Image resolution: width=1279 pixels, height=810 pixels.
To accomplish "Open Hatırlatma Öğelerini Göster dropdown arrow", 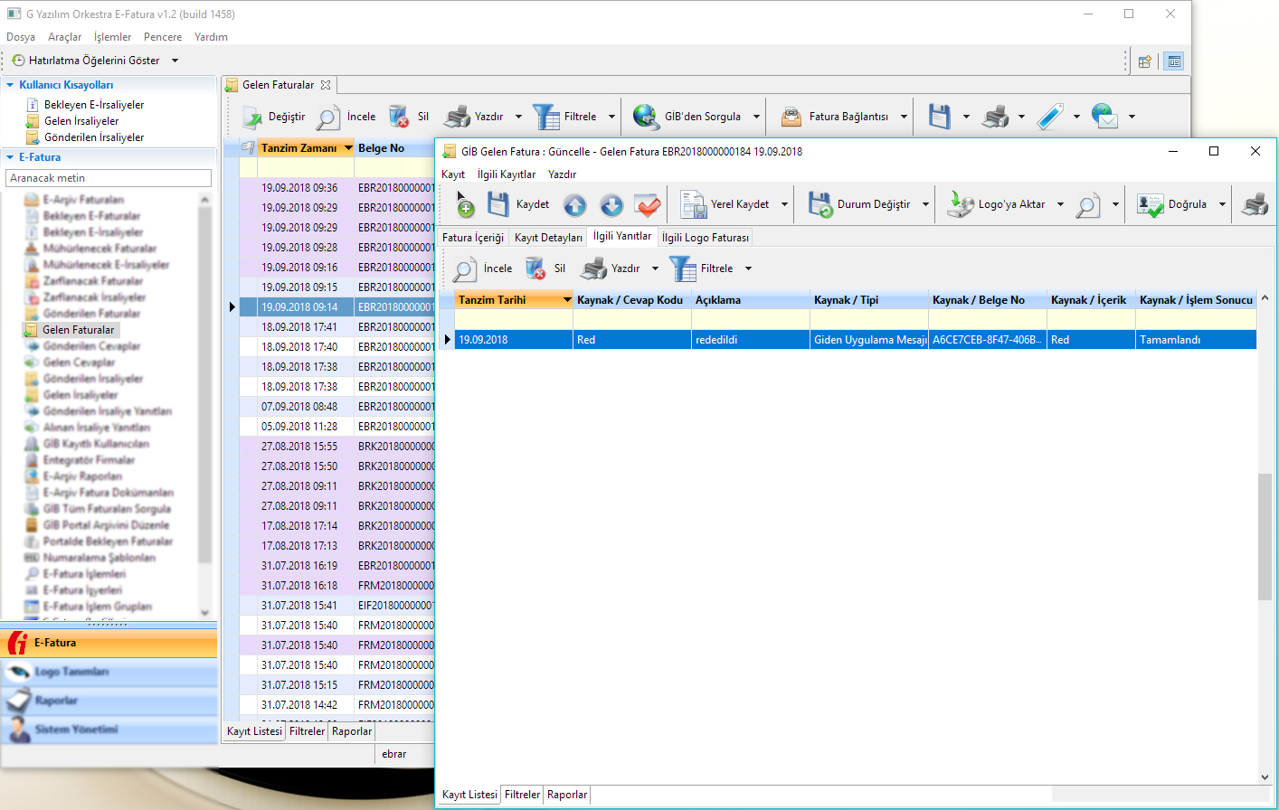I will [175, 61].
